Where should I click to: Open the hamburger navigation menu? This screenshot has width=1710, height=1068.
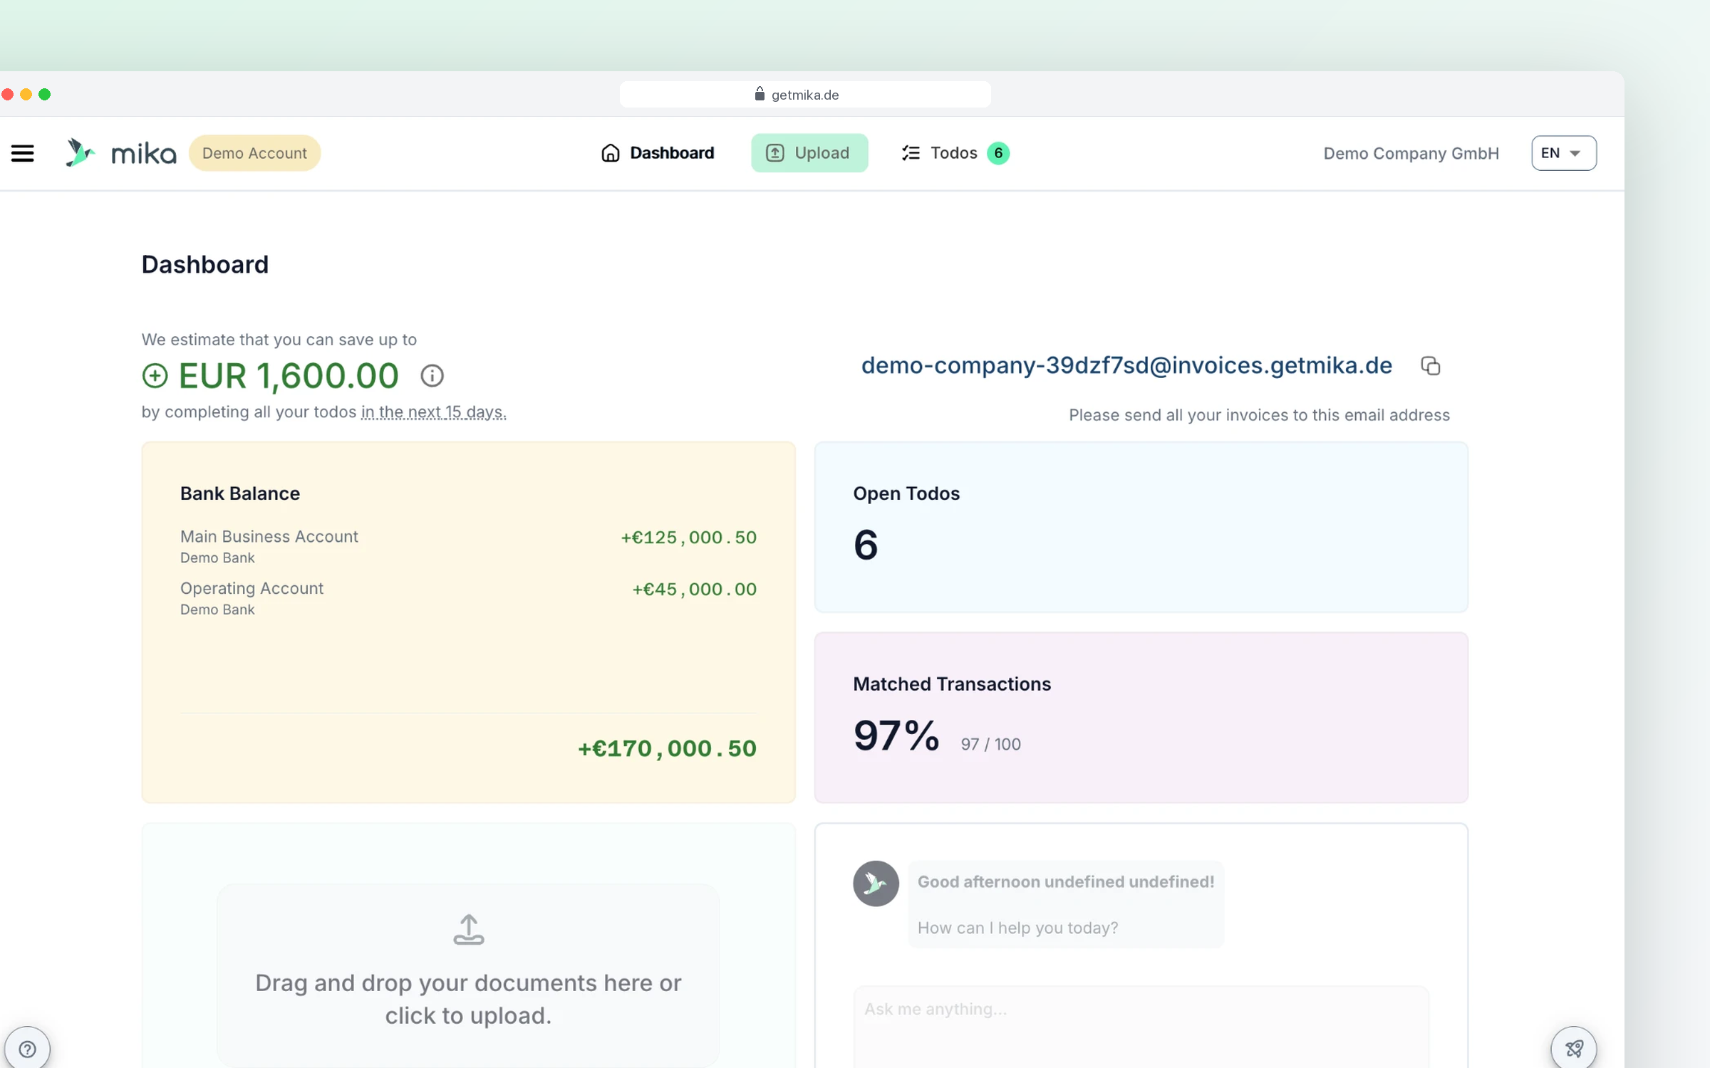[22, 153]
